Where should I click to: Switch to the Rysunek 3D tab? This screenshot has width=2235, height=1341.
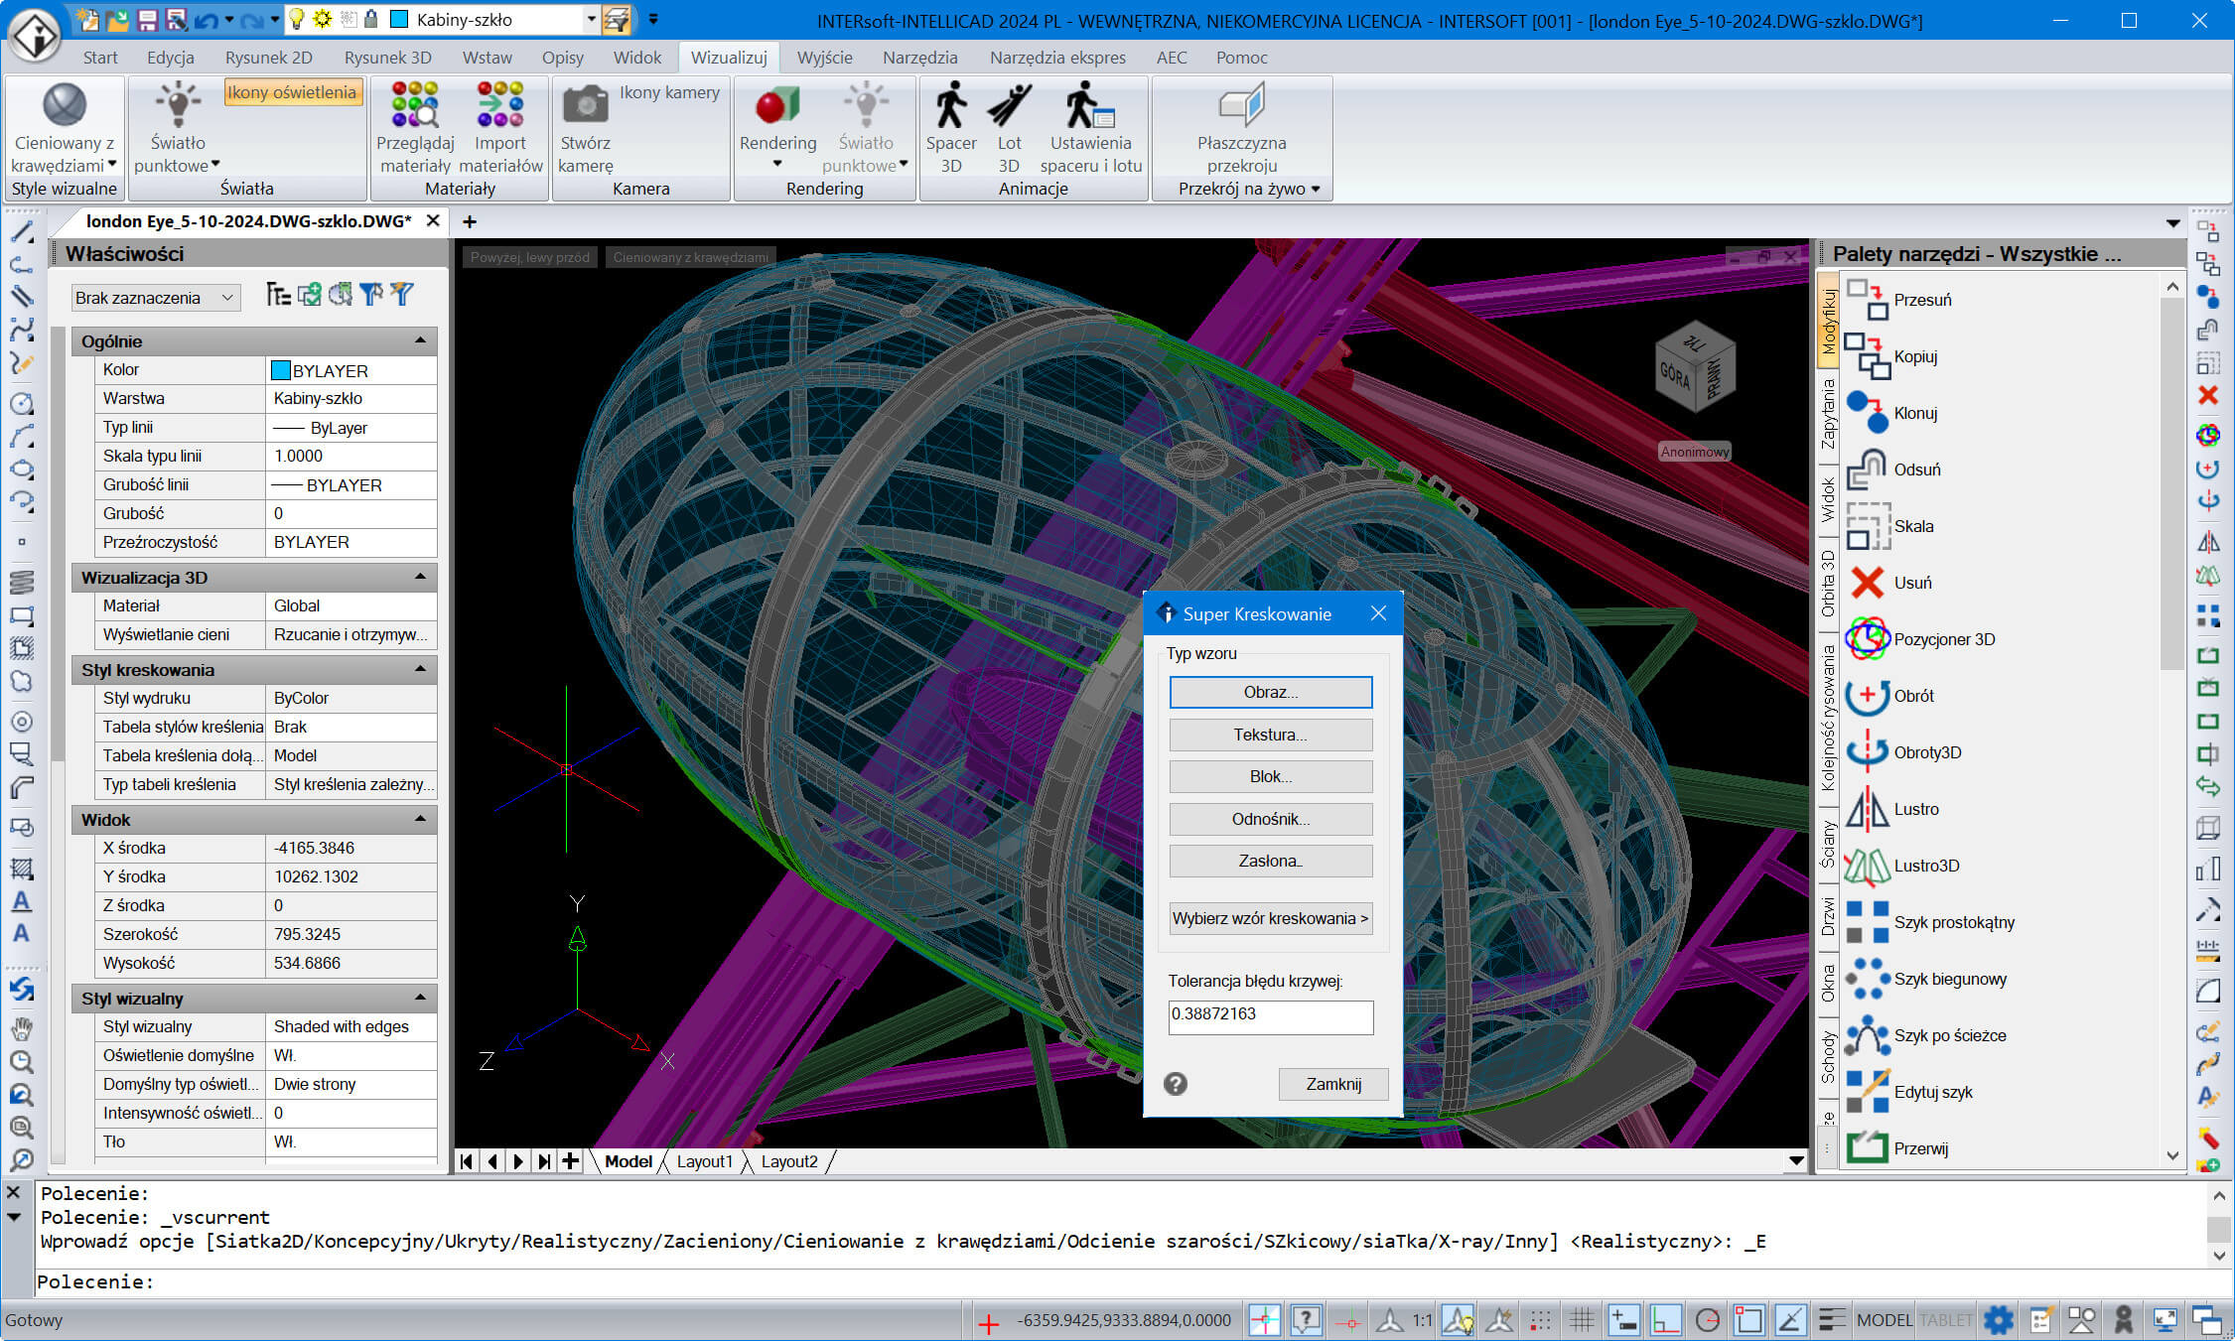click(387, 58)
